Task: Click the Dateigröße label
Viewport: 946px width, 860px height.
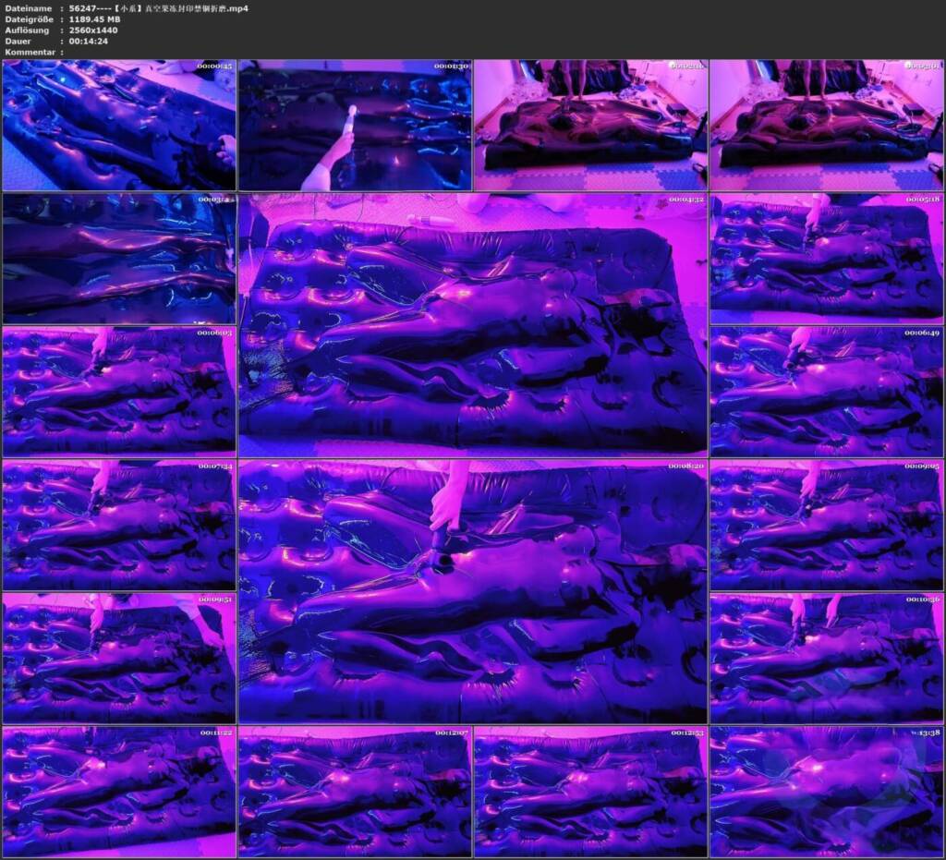Action: [x=29, y=19]
